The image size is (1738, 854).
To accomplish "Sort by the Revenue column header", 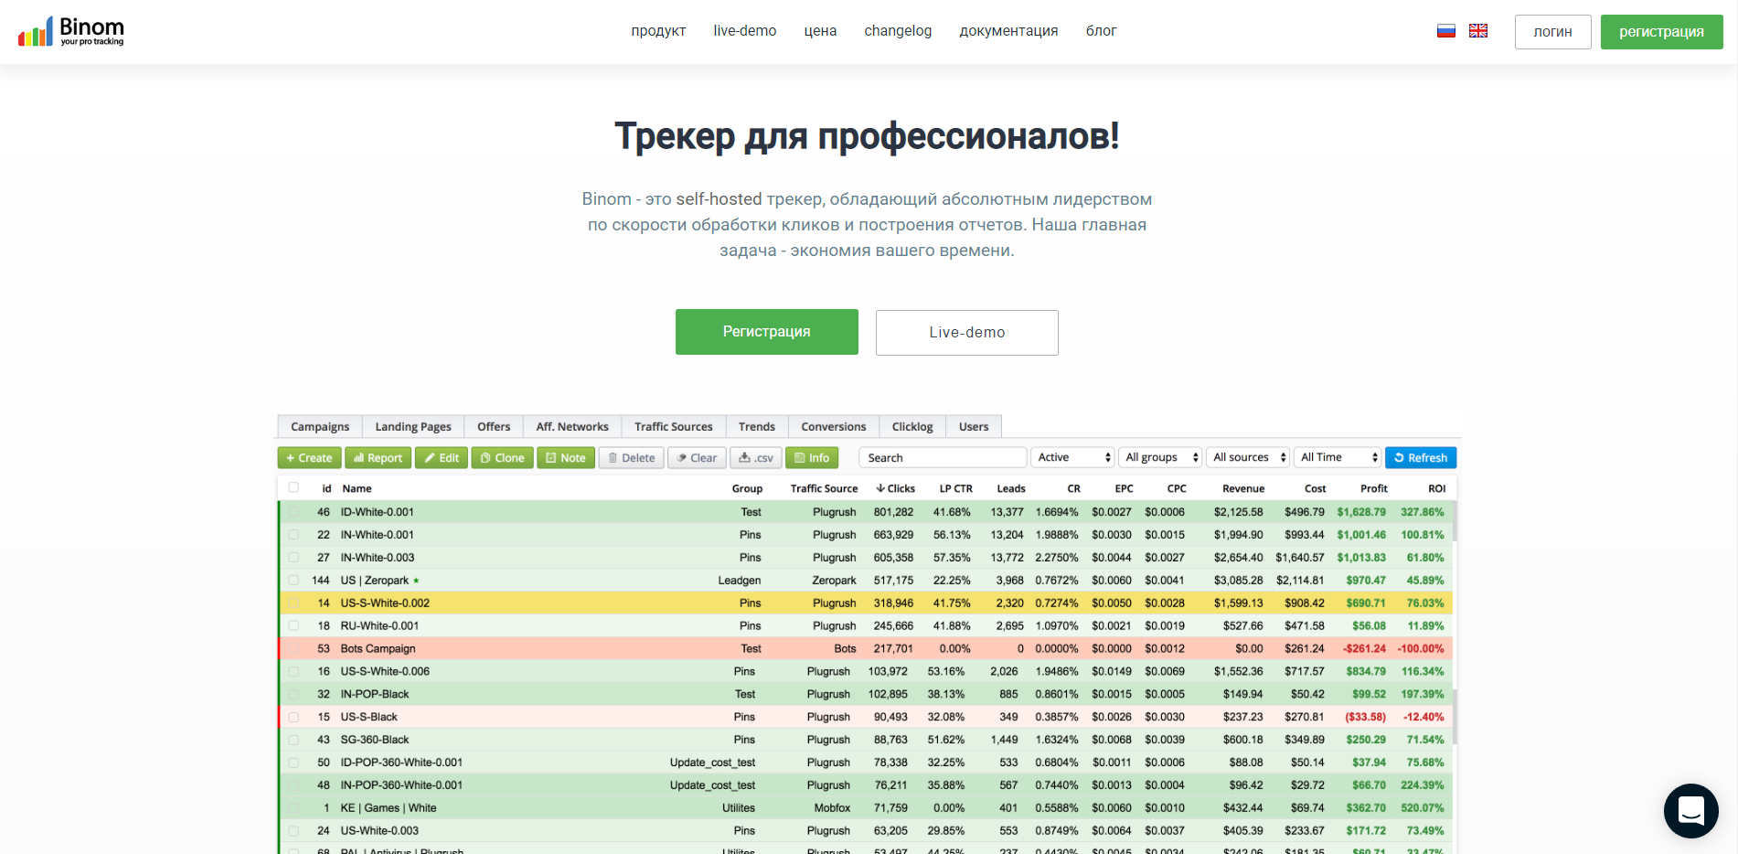I will pyautogui.click(x=1243, y=489).
